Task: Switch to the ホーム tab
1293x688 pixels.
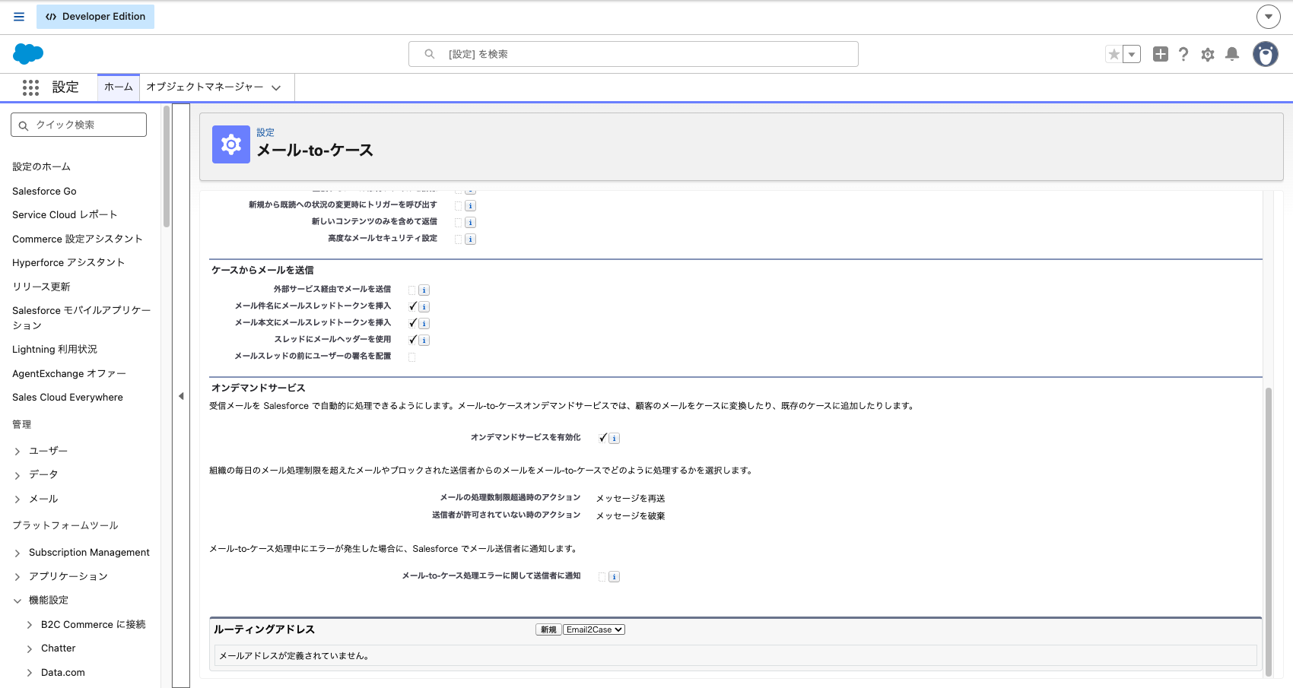Action: click(x=119, y=87)
